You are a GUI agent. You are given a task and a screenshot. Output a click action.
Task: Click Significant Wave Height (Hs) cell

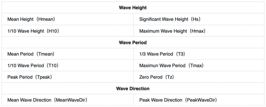point(170,19)
